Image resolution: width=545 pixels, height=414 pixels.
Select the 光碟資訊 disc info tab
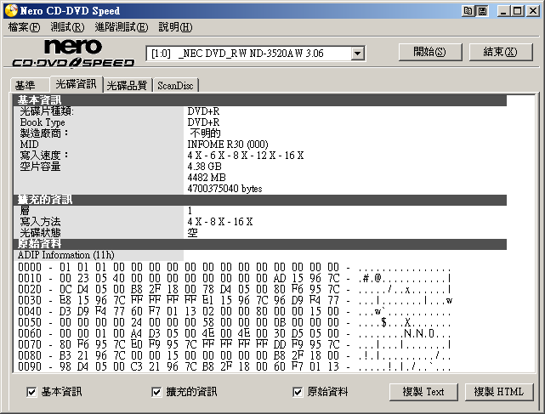[x=77, y=84]
